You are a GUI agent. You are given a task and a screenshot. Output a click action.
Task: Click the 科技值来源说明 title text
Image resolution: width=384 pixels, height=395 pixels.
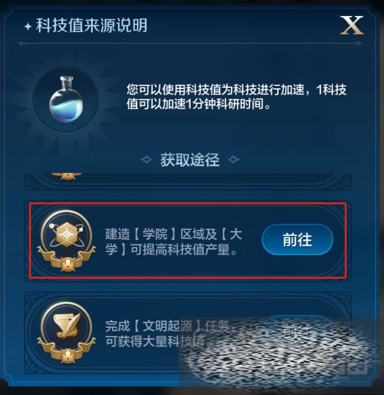tap(92, 26)
